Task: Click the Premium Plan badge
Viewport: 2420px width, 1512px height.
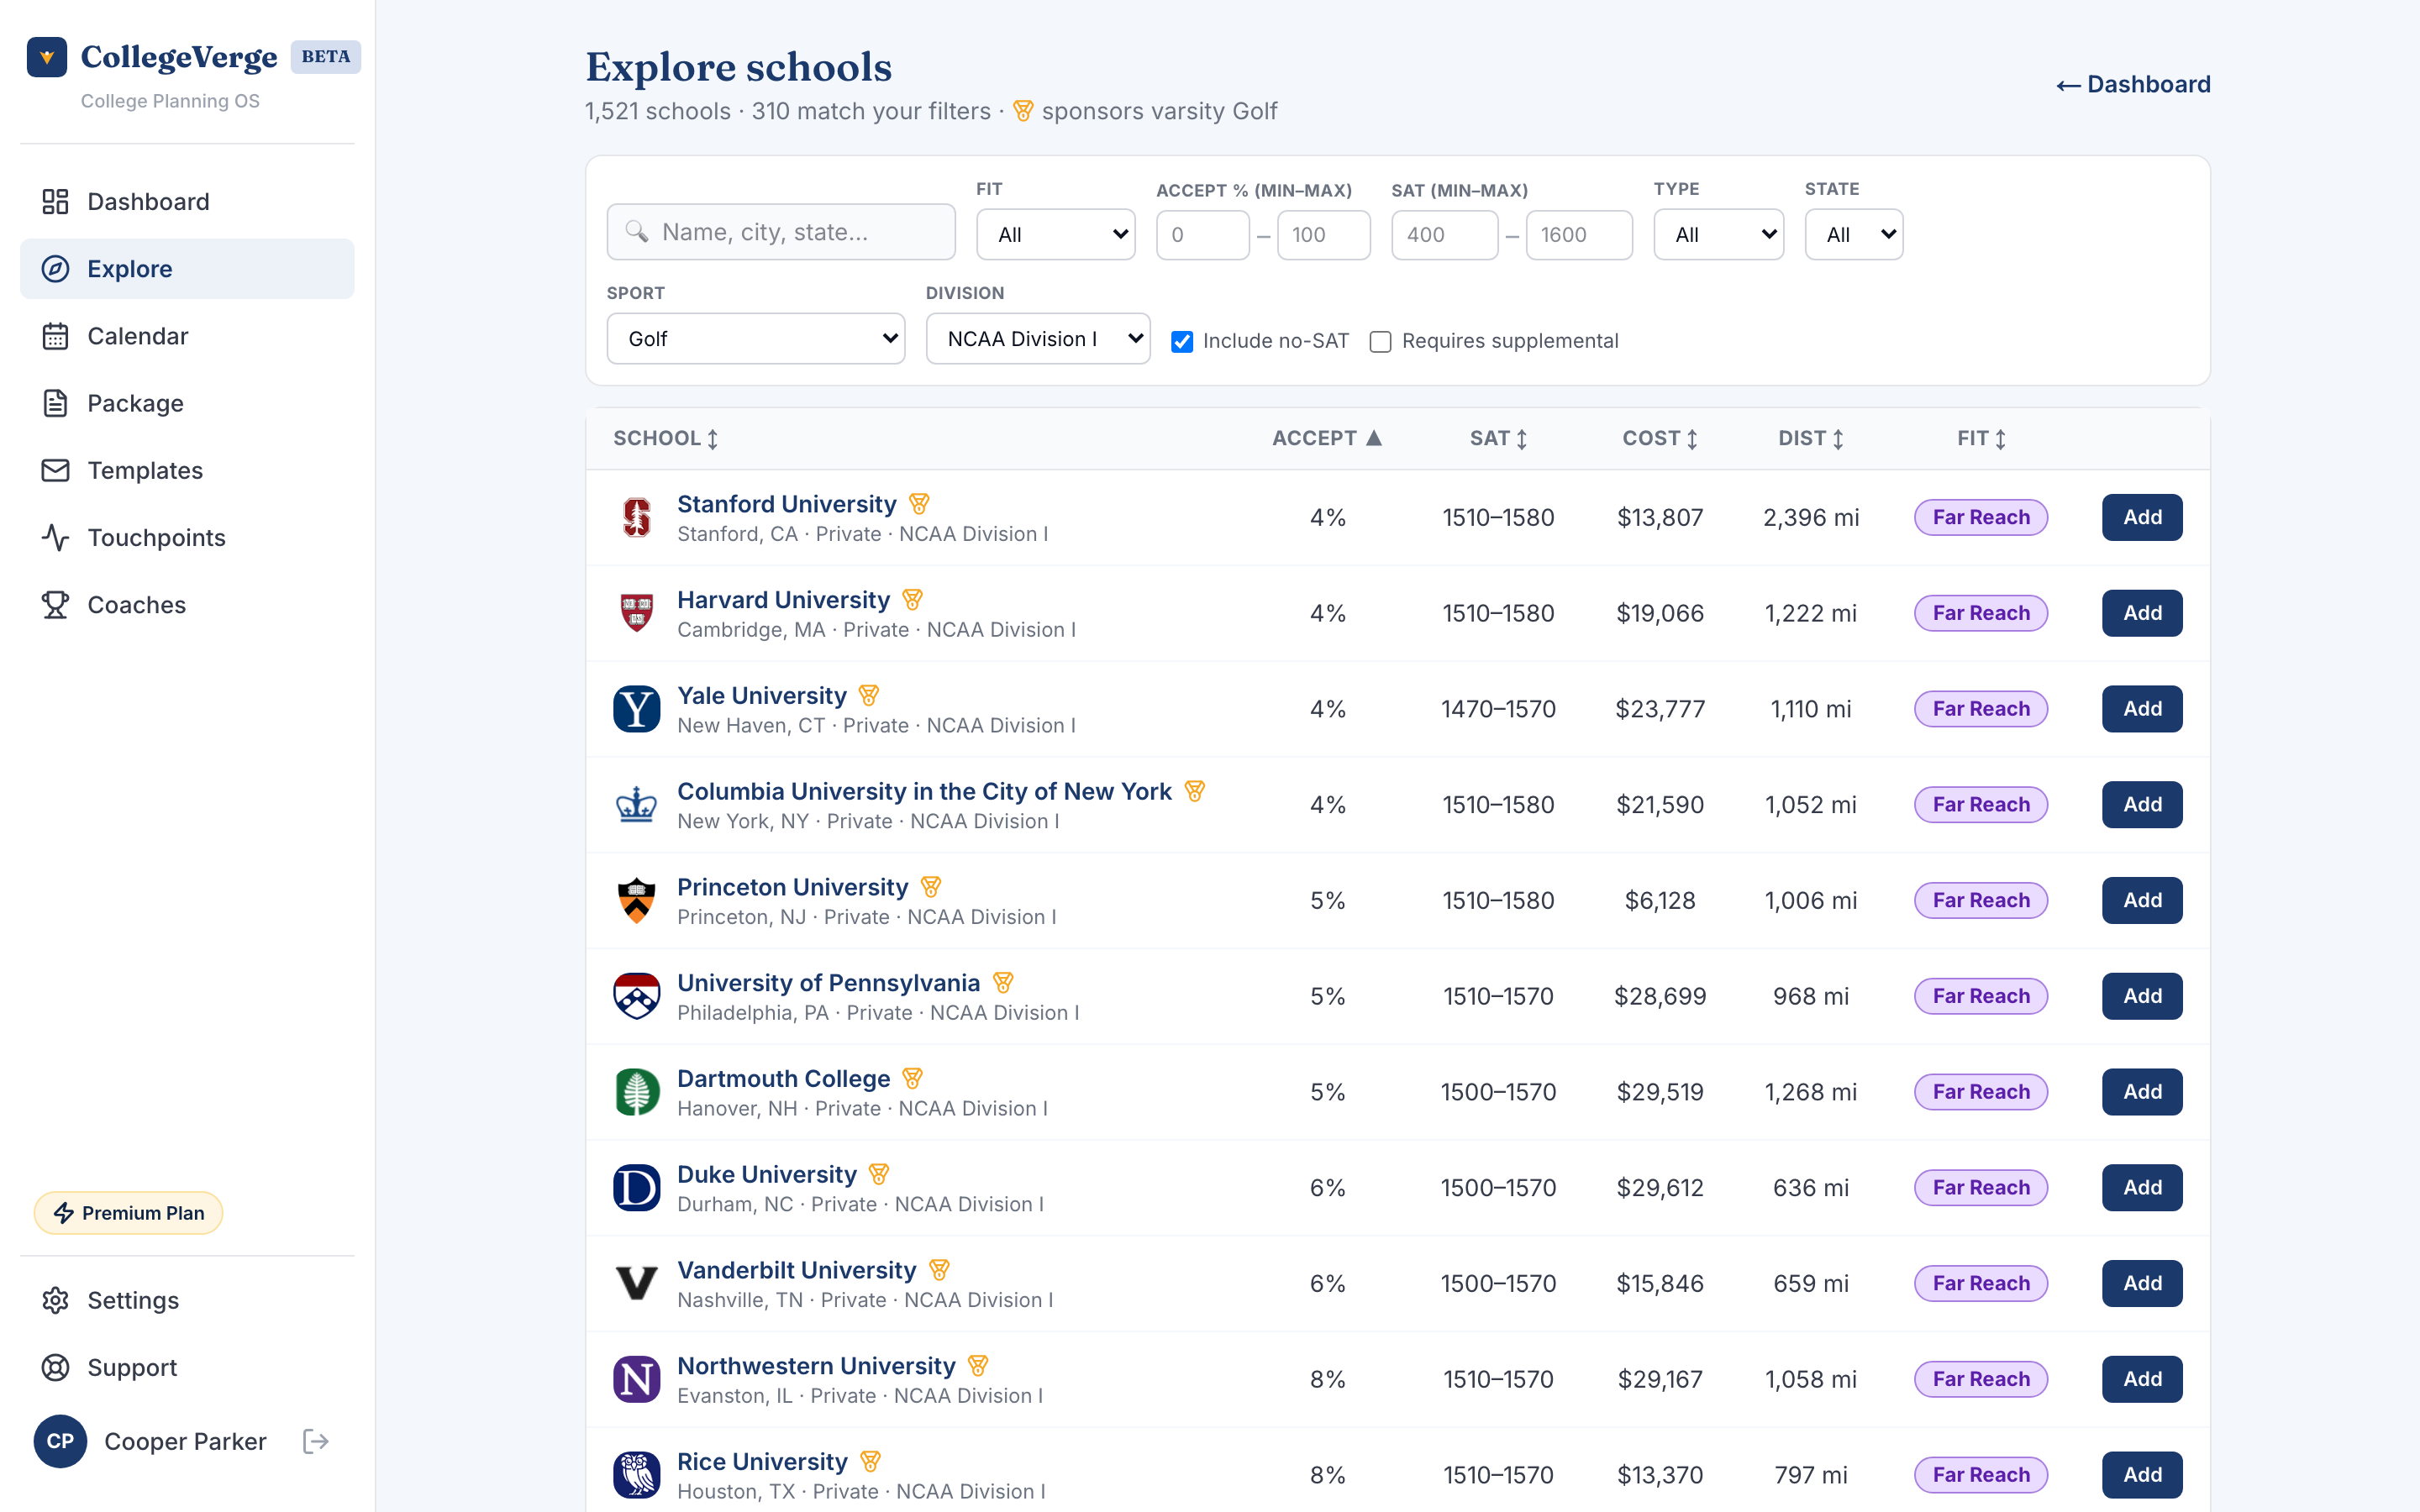Action: pyautogui.click(x=128, y=1213)
